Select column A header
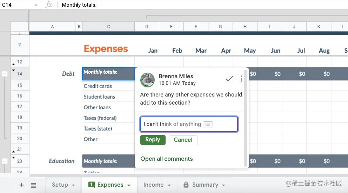 point(52,27)
